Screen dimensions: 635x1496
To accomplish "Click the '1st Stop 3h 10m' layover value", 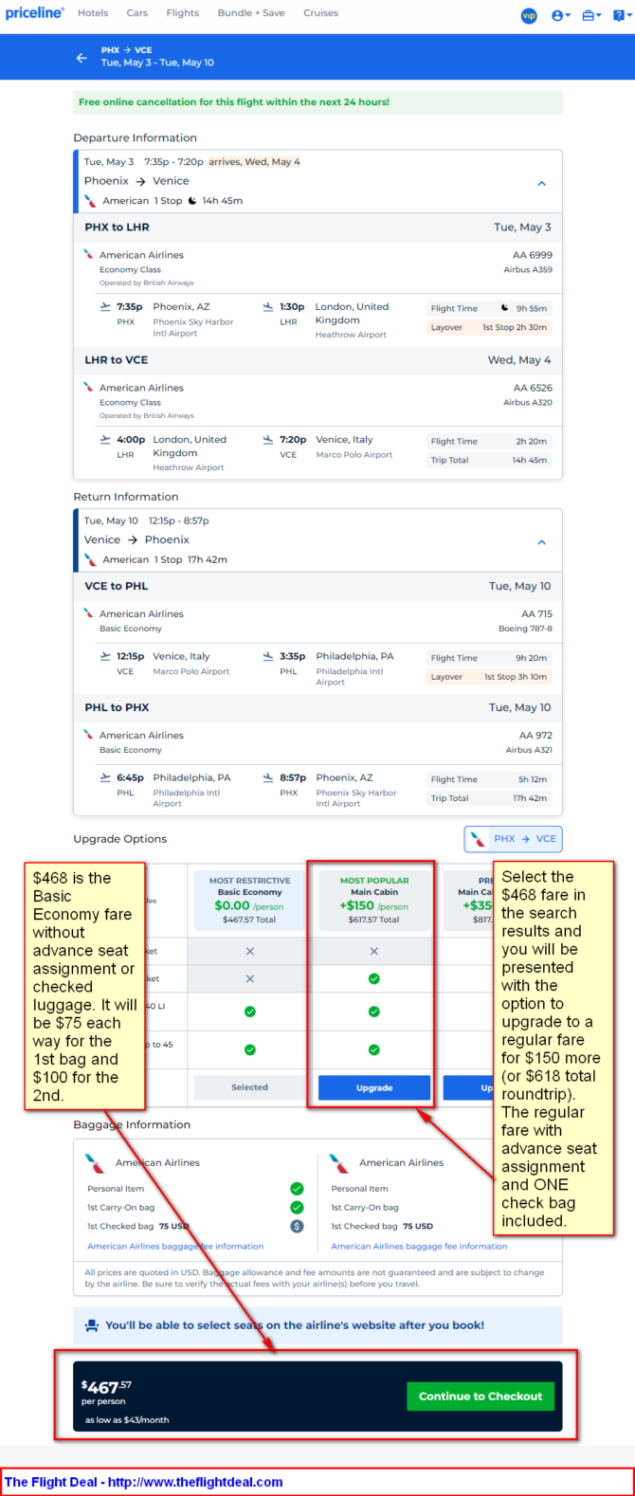I will tap(516, 677).
